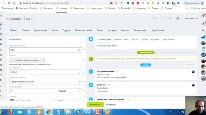Star the company ковролин 2км as favorite
The width and height of the screenshot is (206, 115).
coord(32,19)
